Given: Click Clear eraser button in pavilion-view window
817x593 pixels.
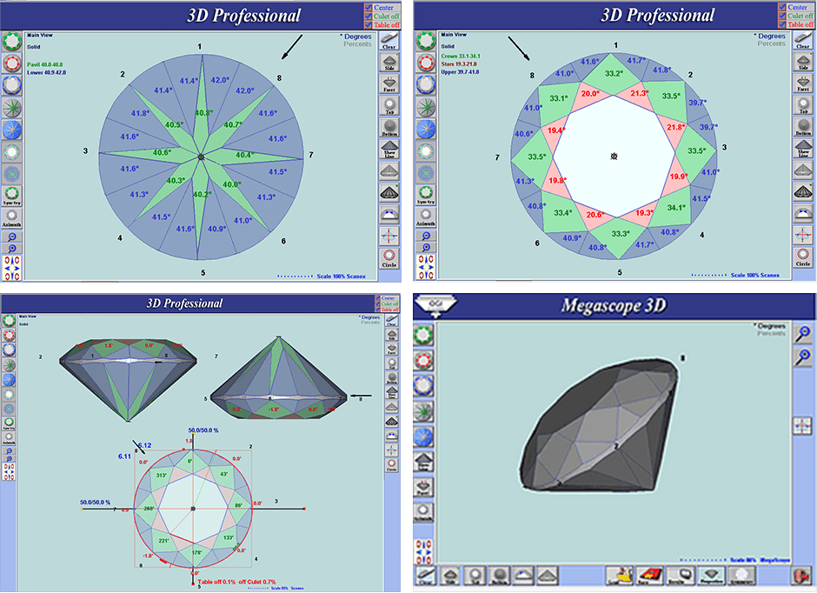Looking at the screenshot, I should coord(389,41).
